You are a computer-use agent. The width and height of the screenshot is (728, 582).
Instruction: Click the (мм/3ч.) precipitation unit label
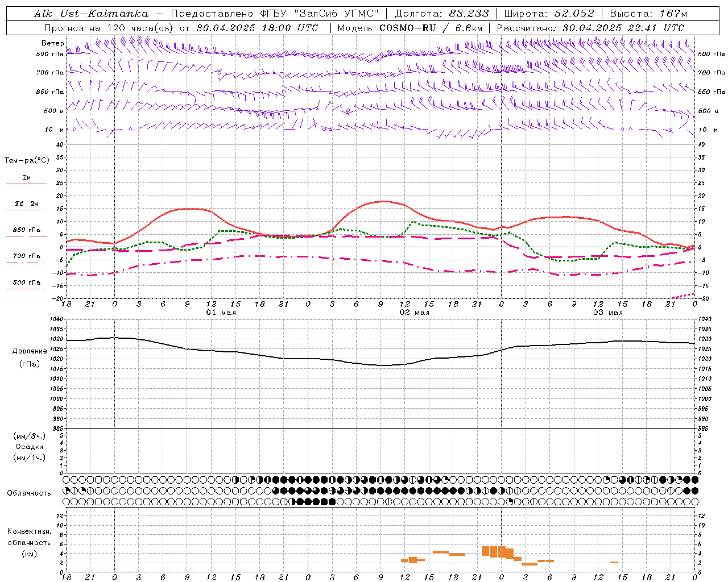(30, 436)
